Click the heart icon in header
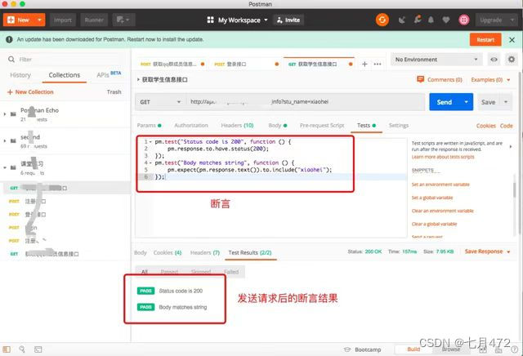Image resolution: width=523 pixels, height=356 pixels. click(x=446, y=20)
